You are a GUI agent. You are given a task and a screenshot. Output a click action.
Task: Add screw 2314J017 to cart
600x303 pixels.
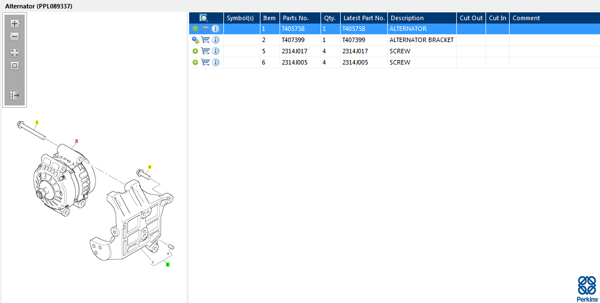(x=205, y=51)
